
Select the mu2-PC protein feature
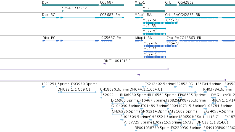155,57
